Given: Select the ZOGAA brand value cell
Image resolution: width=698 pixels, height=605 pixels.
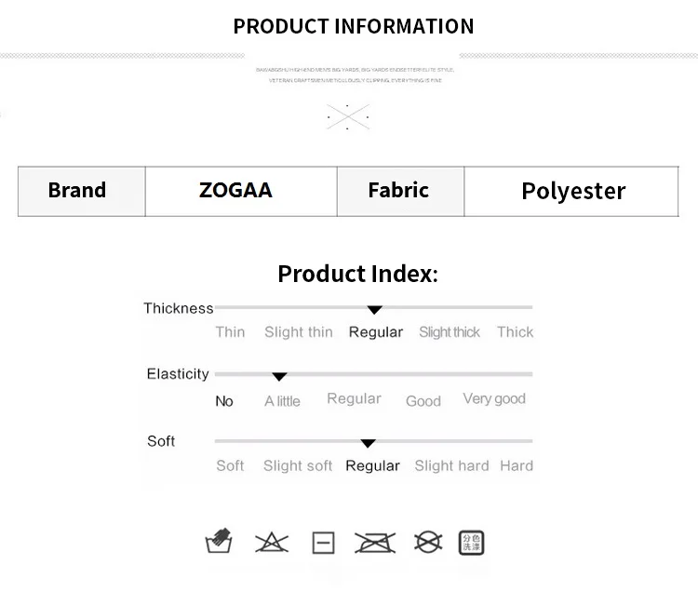Looking at the screenshot, I should [241, 192].
